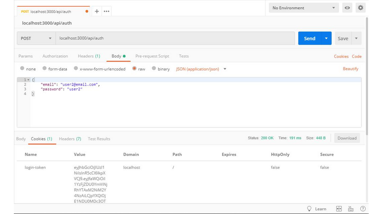Click the Status 200 OK text

point(261,138)
